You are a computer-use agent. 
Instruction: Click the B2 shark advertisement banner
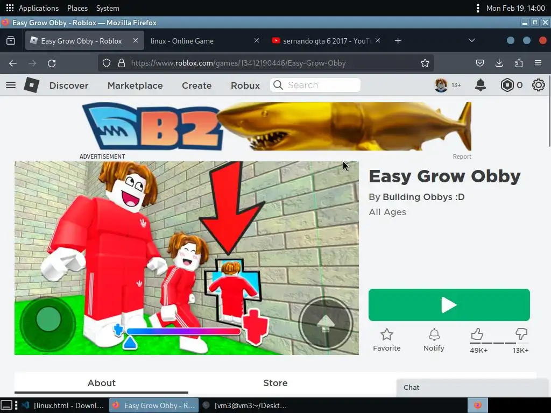tap(276, 126)
